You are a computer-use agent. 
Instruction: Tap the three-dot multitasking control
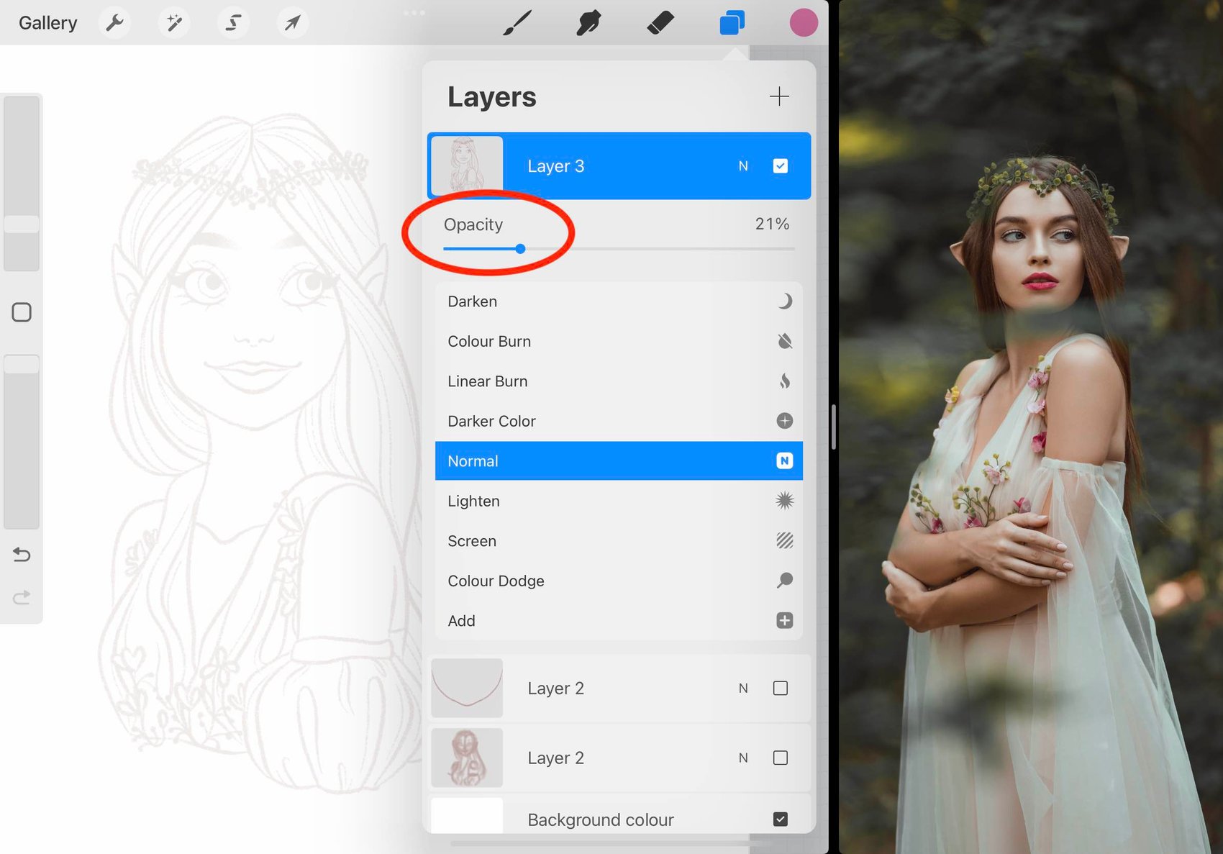click(414, 12)
